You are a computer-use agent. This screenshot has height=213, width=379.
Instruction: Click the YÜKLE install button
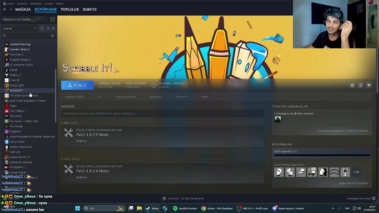77,85
